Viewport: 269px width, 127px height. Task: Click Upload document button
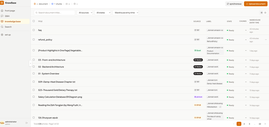(256, 4)
